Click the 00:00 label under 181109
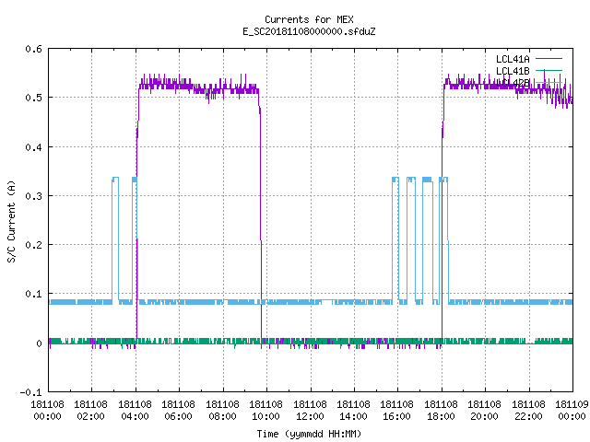Viewport: 590px width, 442px height. pyautogui.click(x=572, y=416)
